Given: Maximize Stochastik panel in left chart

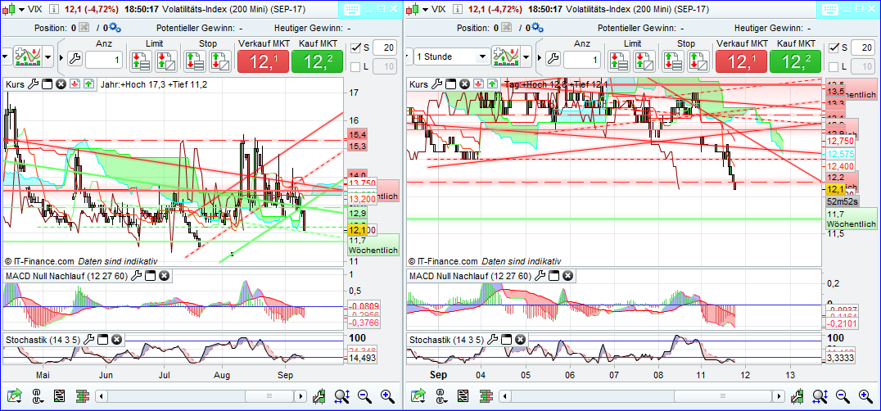Looking at the screenshot, I should point(103,340).
